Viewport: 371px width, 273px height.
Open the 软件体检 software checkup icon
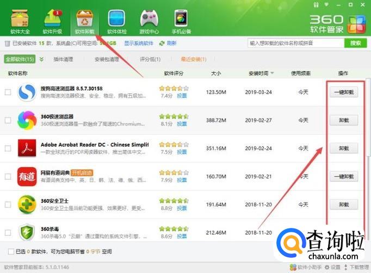[116, 21]
